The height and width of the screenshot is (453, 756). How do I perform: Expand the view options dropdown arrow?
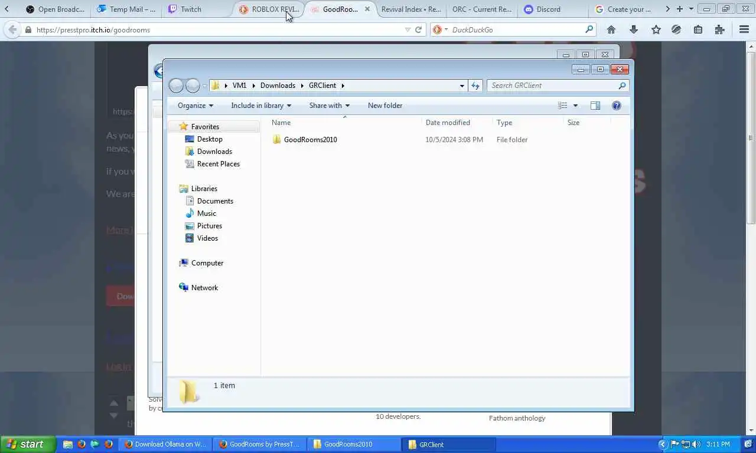575,106
